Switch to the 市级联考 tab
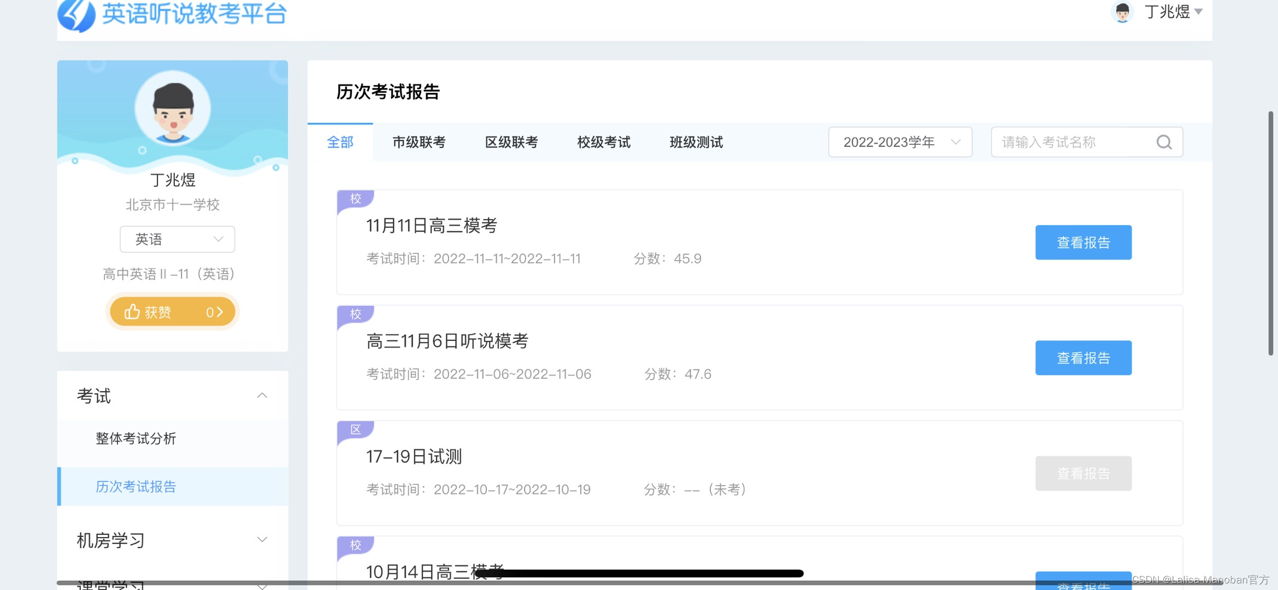Image resolution: width=1278 pixels, height=590 pixels. [419, 143]
